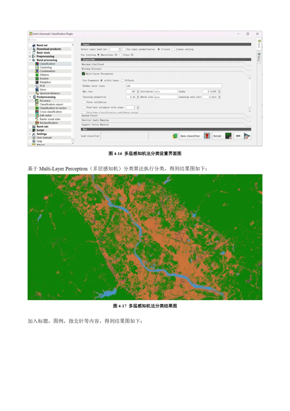The width and height of the screenshot is (290, 411).
Task: Open the Reclassification icon
Action: [x=37, y=123]
